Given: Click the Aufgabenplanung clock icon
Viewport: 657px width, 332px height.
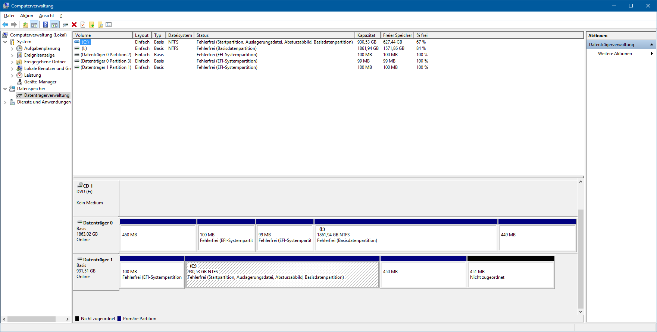Looking at the screenshot, I should [19, 48].
